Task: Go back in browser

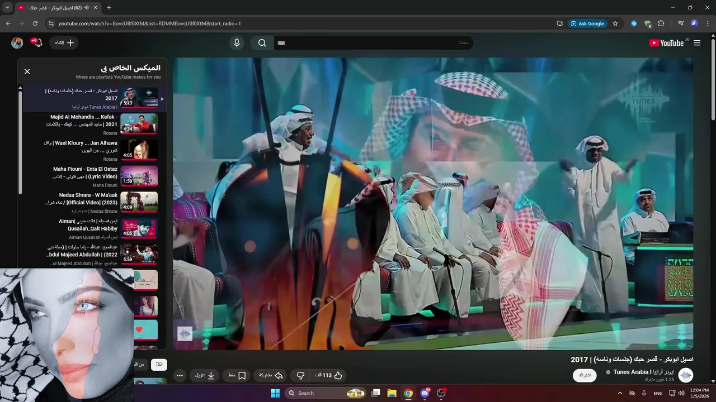Action: (8, 23)
